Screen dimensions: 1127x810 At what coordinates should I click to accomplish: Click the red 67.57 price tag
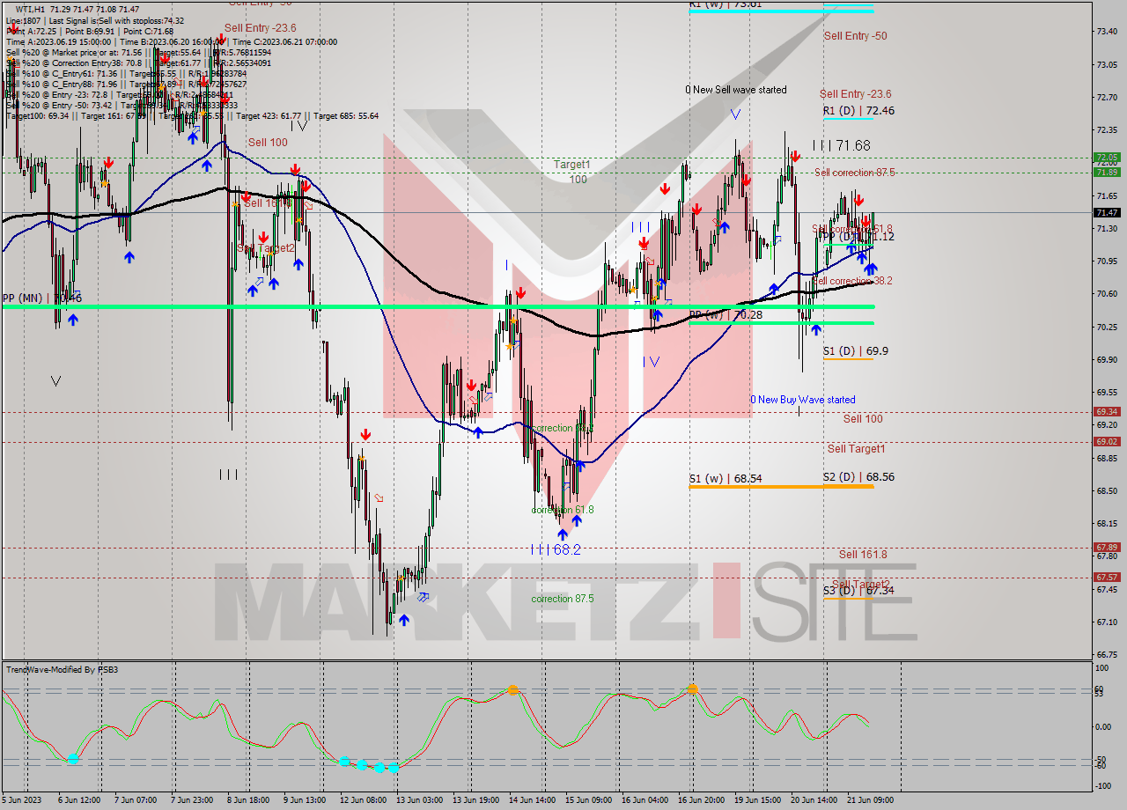click(1107, 577)
